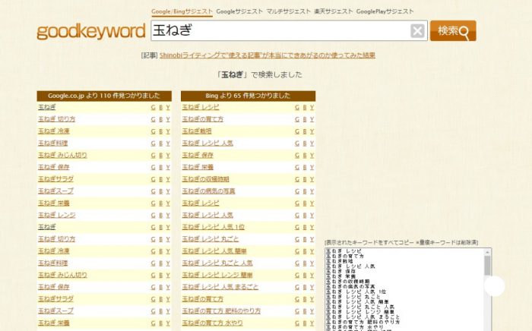Open keyword link 玉ねぎの収穫時期
Screen dimensions: 532x331
click(x=206, y=179)
